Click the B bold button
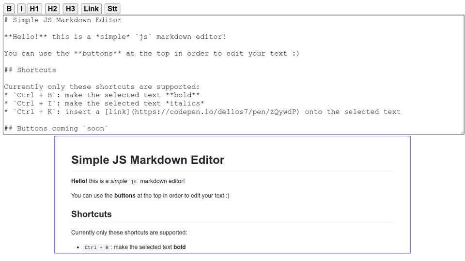Viewport: 465px width, 261px height. (x=9, y=9)
